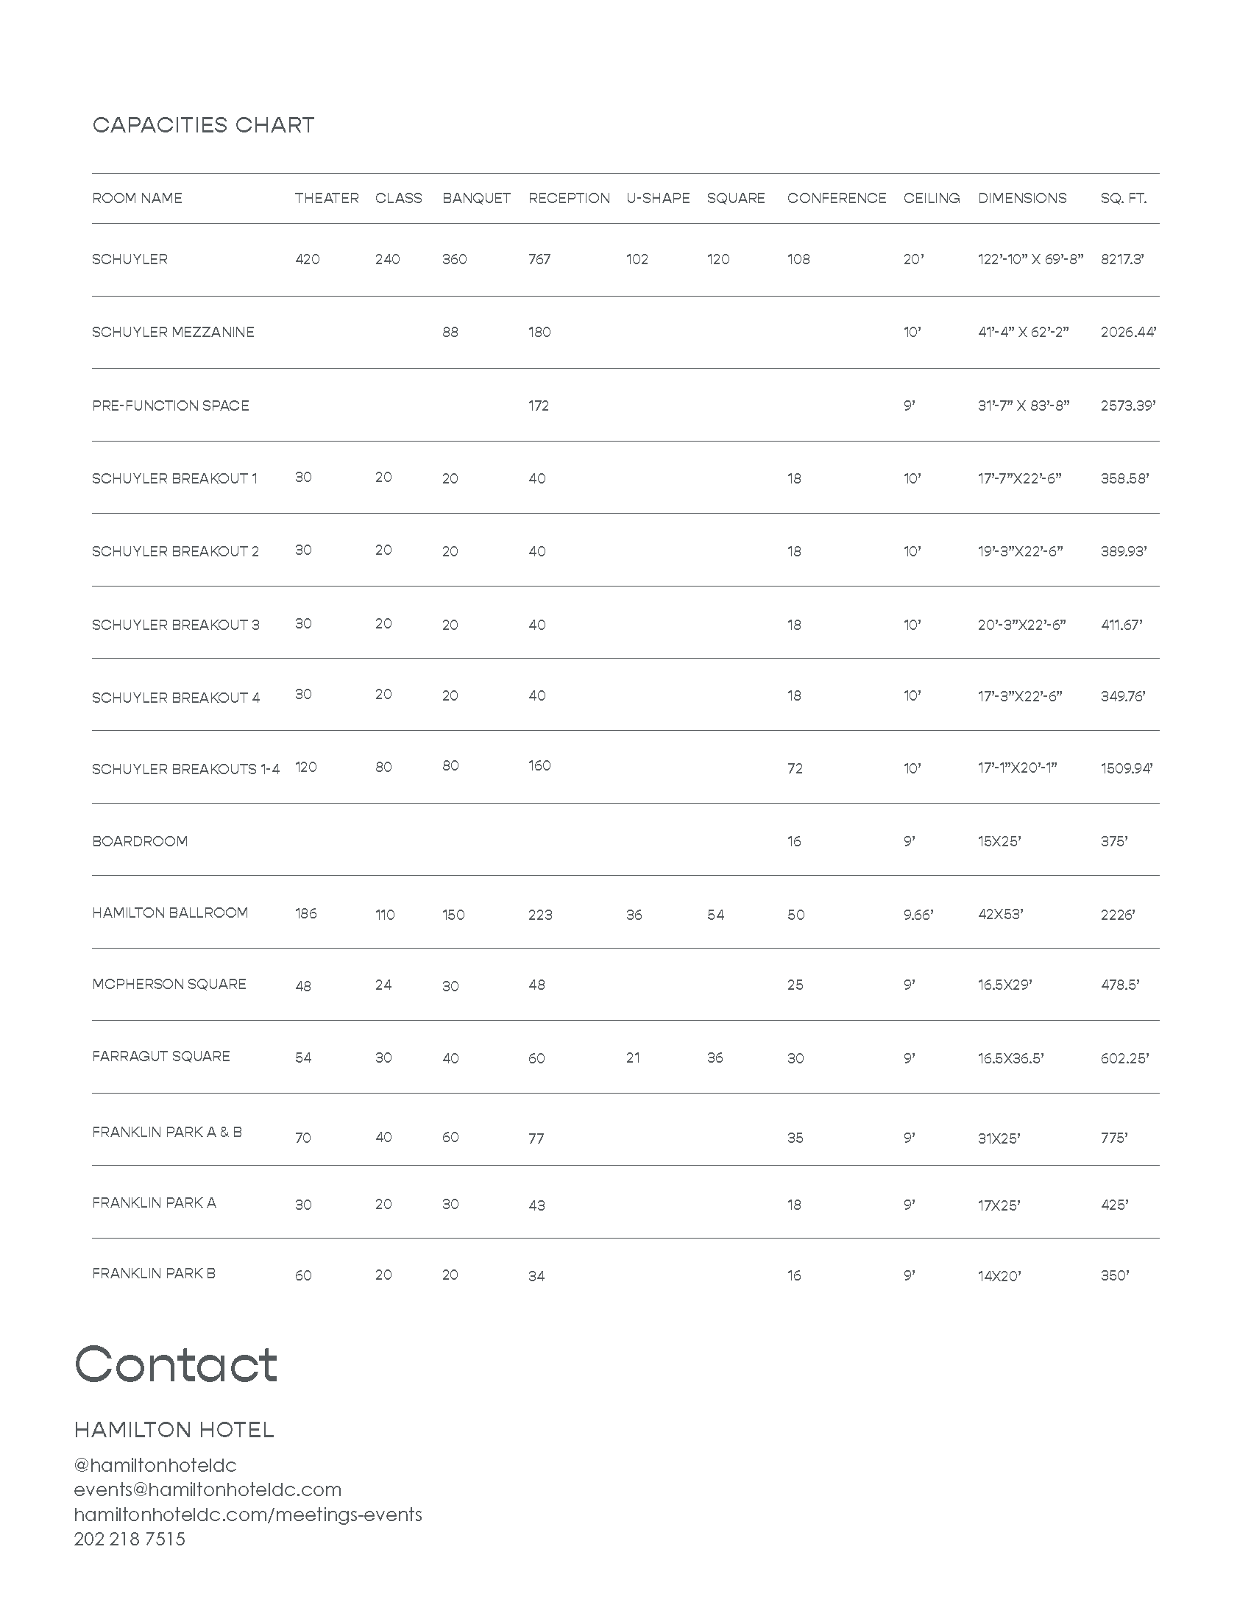Click the phone number 202 218 7515

click(130, 1539)
